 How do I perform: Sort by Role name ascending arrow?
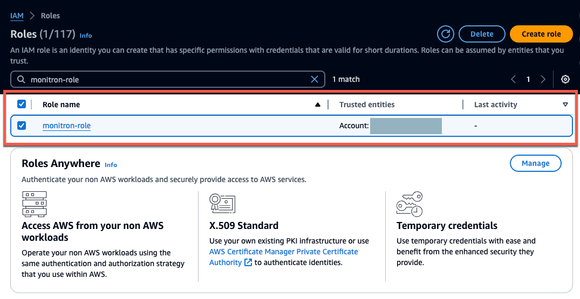317,105
